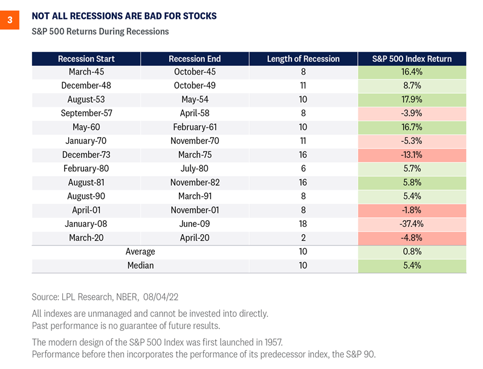Click the Recession End column header

coord(195,59)
